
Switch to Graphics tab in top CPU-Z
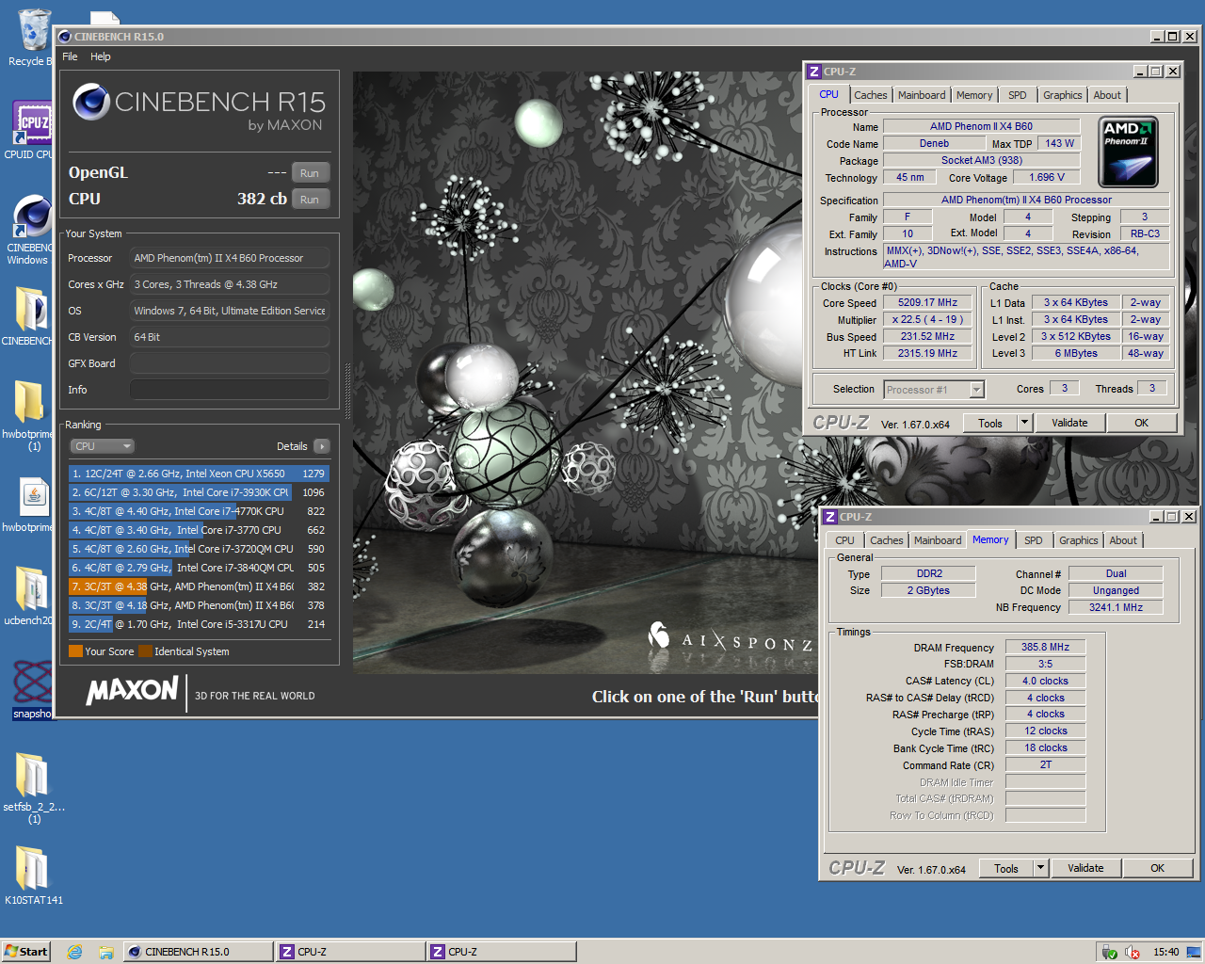tap(1063, 95)
